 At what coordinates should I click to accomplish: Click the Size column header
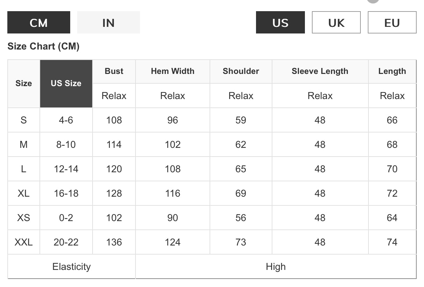[24, 84]
